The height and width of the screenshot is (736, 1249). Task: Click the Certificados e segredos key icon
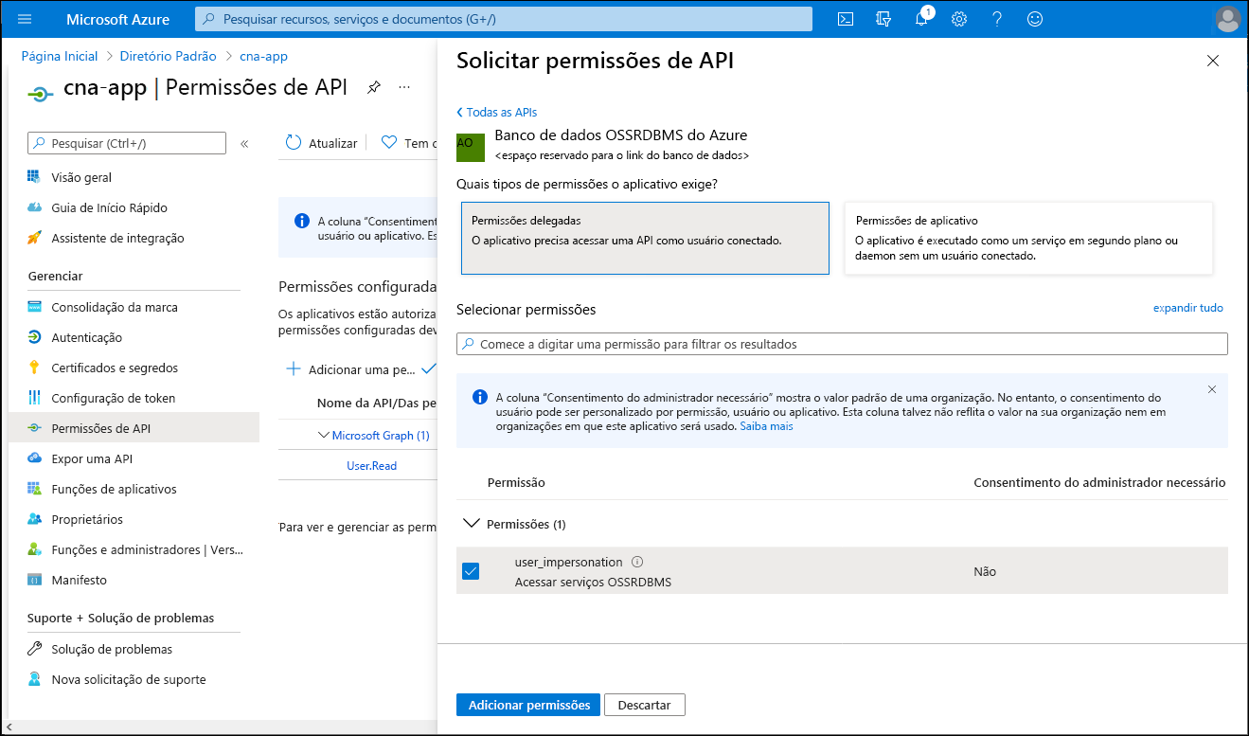(x=35, y=368)
